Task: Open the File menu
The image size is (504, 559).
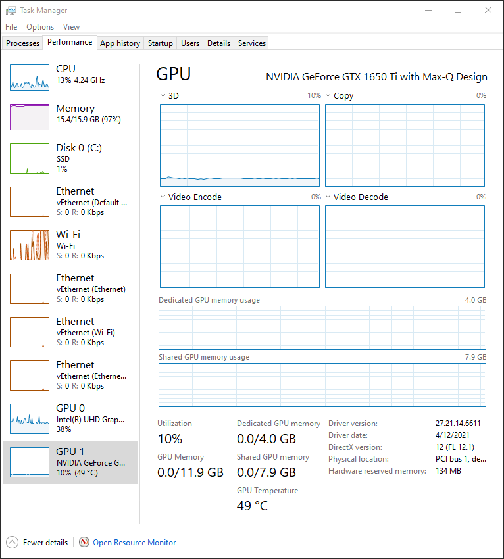Action: pyautogui.click(x=11, y=27)
